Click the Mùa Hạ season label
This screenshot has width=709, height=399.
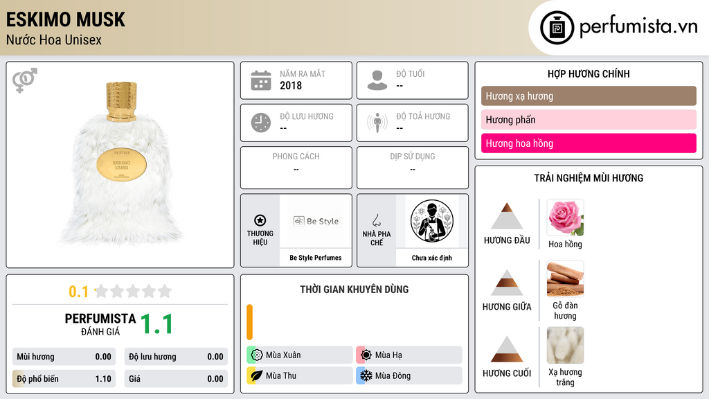point(388,355)
